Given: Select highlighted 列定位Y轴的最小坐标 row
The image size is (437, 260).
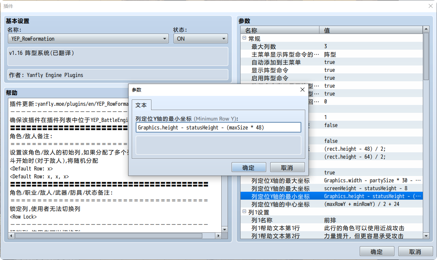Looking at the screenshot, I should (x=332, y=196).
